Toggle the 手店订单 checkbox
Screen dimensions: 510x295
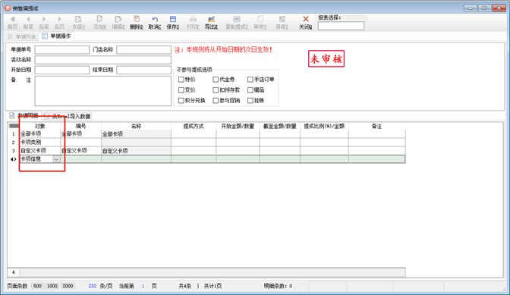pyautogui.click(x=250, y=80)
